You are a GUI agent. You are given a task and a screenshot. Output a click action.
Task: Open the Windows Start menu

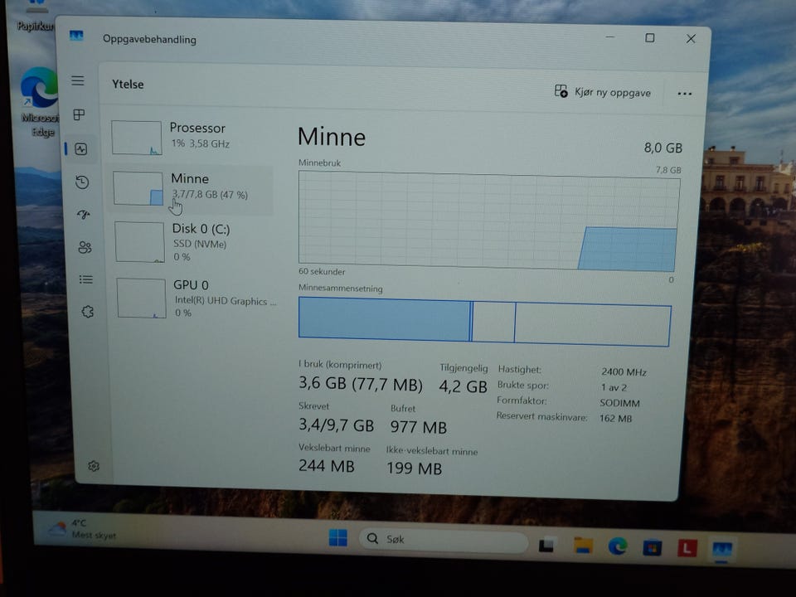point(338,537)
